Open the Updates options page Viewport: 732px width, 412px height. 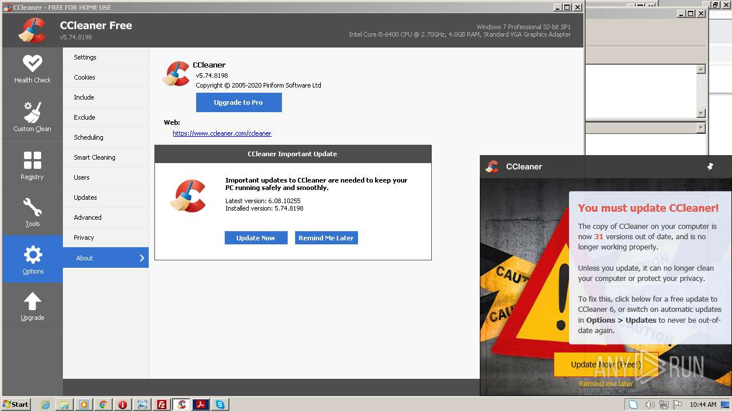coord(106,197)
